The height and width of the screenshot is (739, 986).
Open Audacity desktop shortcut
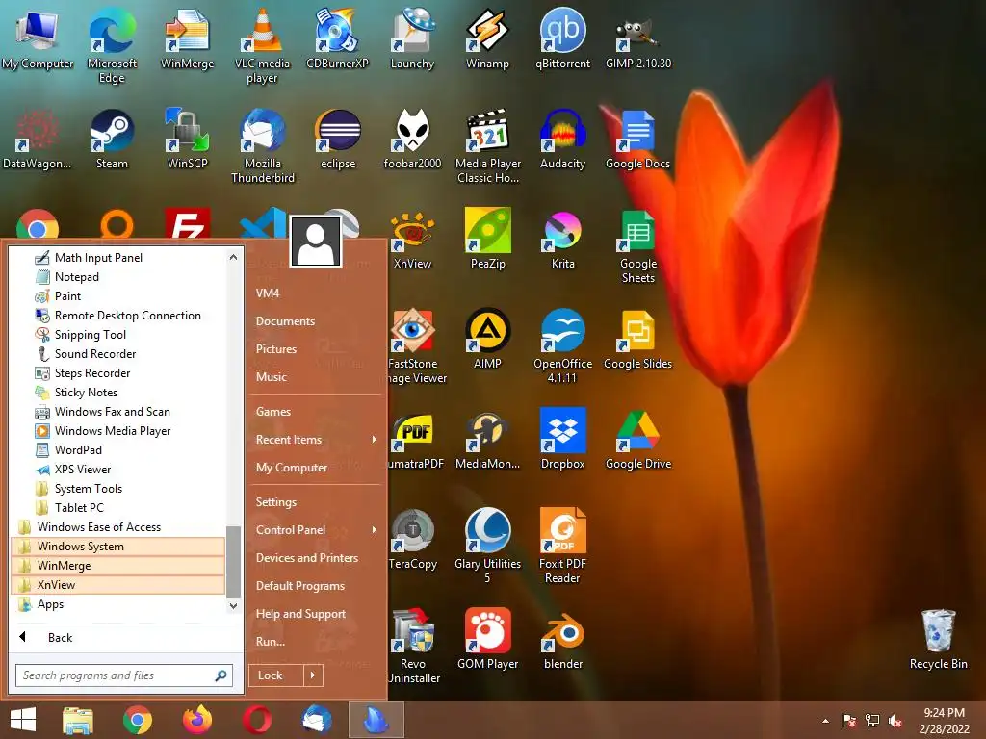click(562, 140)
